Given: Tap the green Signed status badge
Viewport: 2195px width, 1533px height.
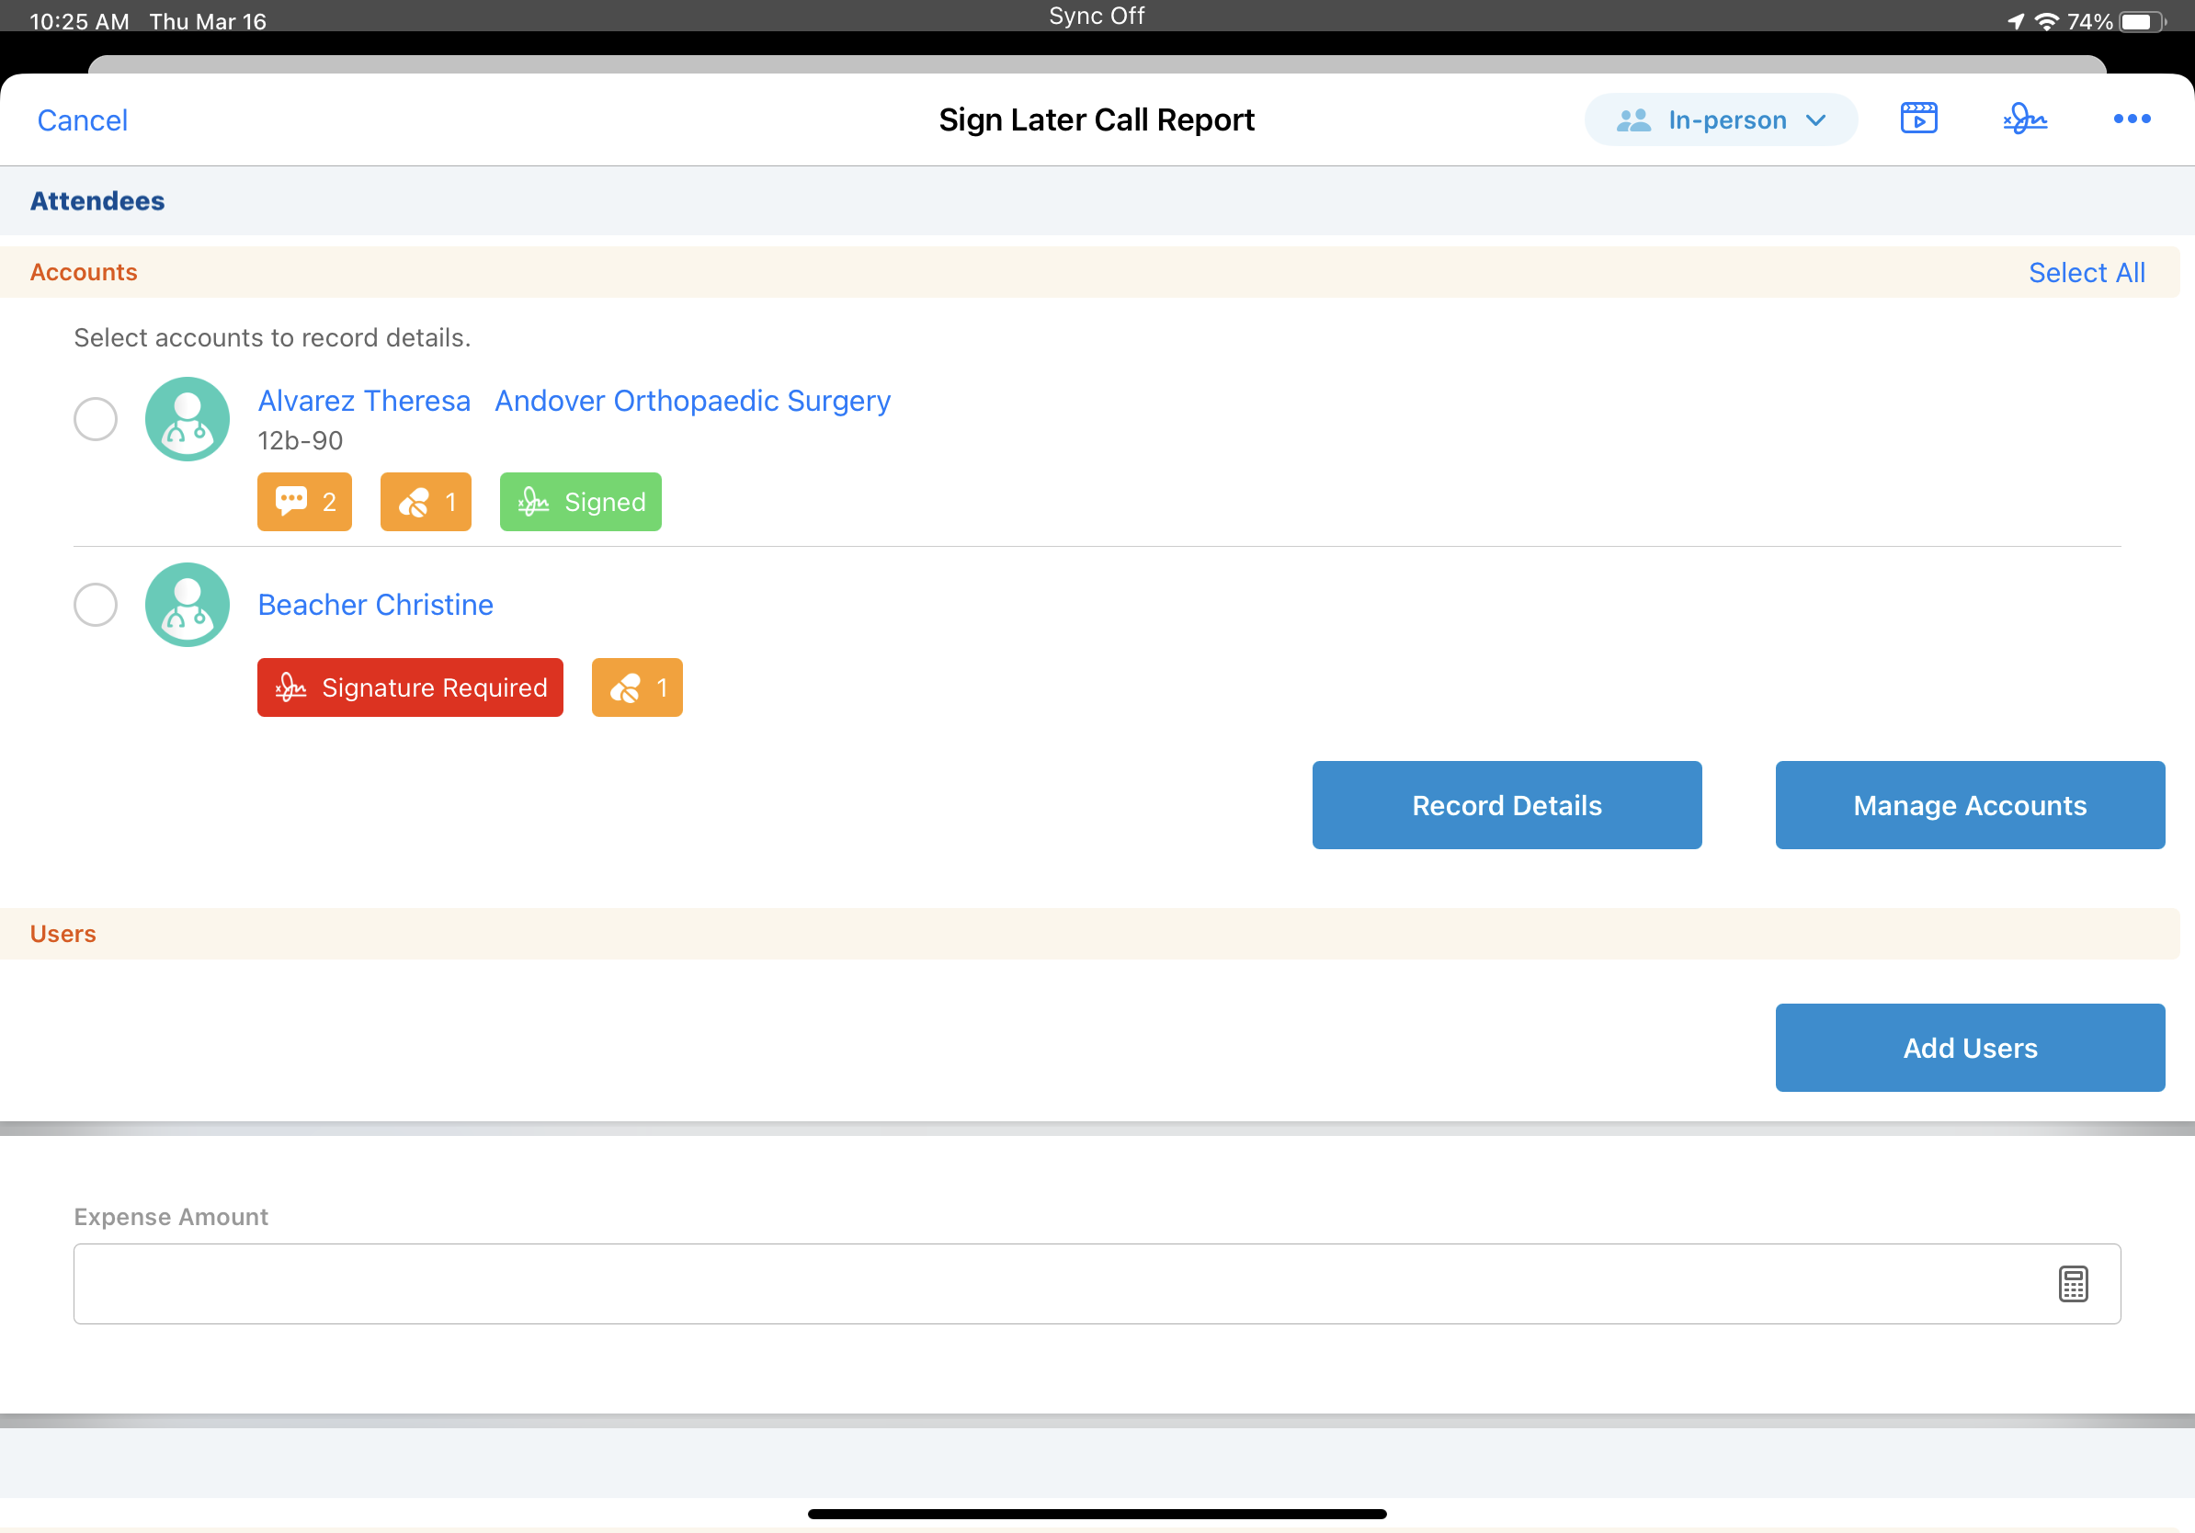Looking at the screenshot, I should pyautogui.click(x=580, y=502).
